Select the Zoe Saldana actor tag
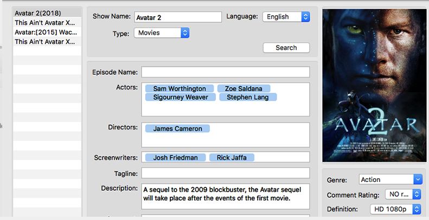The width and height of the screenshot is (429, 220). [x=244, y=88]
